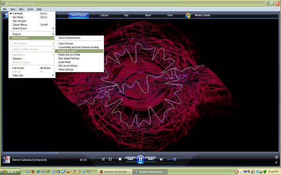Switch to compact mode icon
Screen dimensions: 281x175
coord(276,162)
